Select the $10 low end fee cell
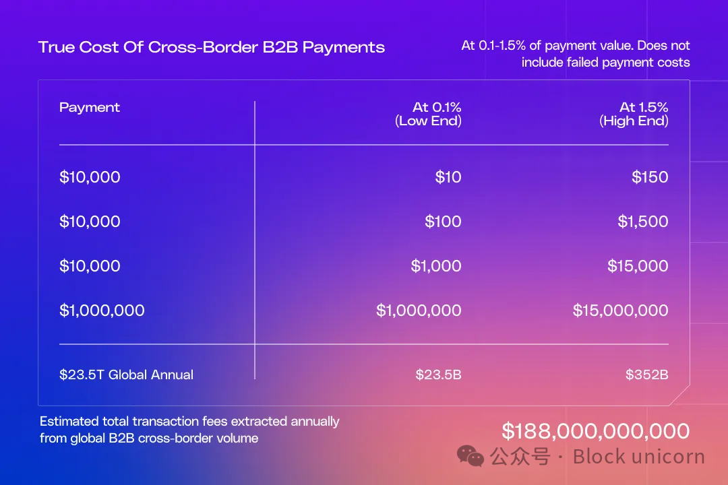 coord(448,177)
